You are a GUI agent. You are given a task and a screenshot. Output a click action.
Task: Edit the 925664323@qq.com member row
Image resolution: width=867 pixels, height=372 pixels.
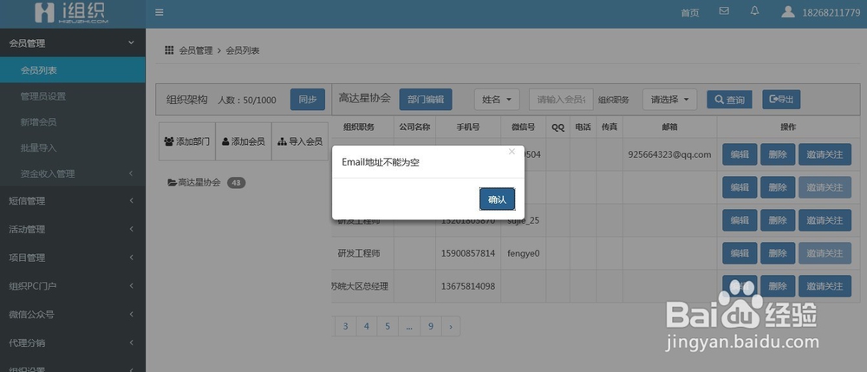[x=740, y=154]
